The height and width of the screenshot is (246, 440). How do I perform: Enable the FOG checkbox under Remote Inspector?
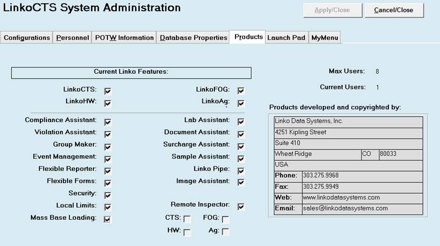tap(225, 219)
